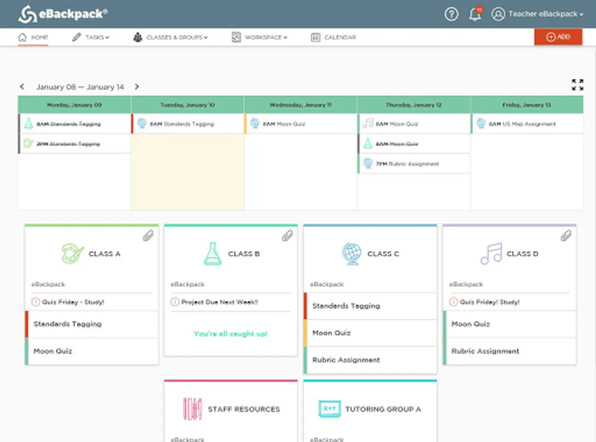Click the user profile avatar icon
Screen dimensions: 596x442
pos(498,14)
